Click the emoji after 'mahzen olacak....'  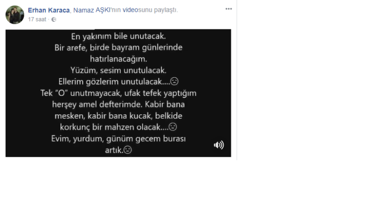[x=172, y=127]
